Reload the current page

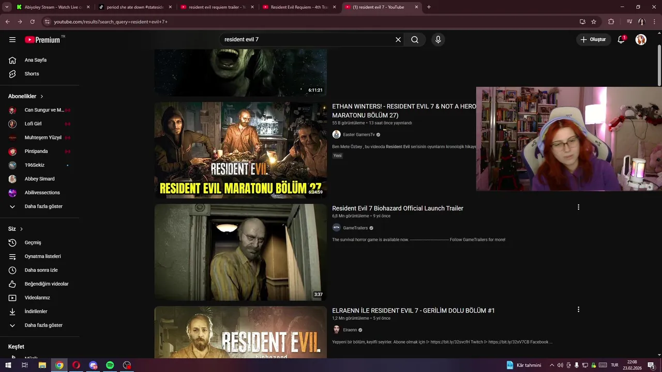pos(32,22)
